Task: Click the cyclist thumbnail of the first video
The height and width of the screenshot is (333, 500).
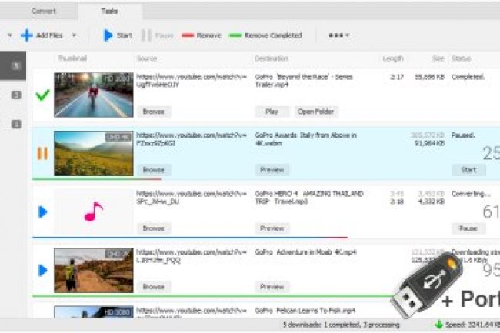Action: click(93, 95)
